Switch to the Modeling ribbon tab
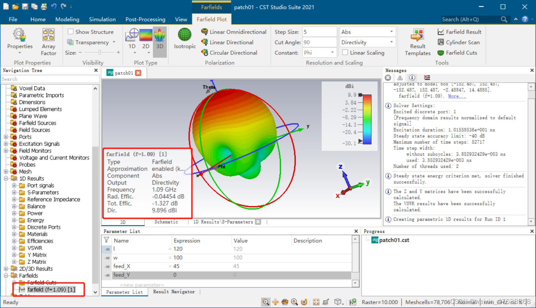This screenshot has width=536, height=308. (x=67, y=19)
